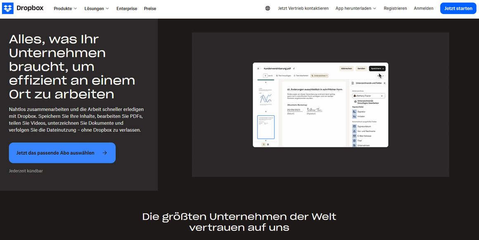Screen dimensions: 479x240
Task: Open the Bethany Frazier signer dropdown
Action: (x=369, y=96)
